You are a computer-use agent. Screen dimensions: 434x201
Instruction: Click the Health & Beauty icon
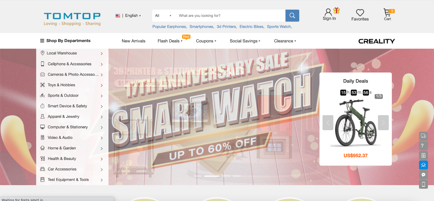(x=43, y=159)
